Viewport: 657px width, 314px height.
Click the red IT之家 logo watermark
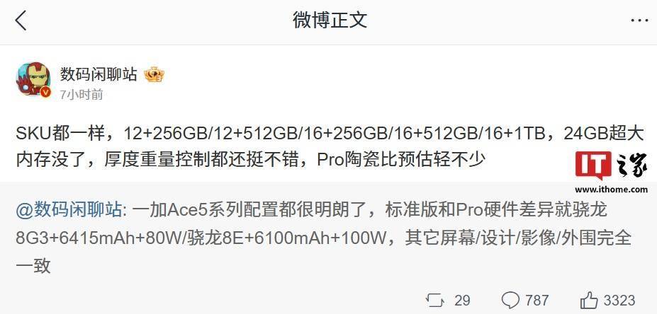click(611, 165)
